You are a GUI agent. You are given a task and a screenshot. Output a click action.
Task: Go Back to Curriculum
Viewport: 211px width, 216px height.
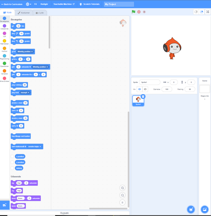pos(12,4)
